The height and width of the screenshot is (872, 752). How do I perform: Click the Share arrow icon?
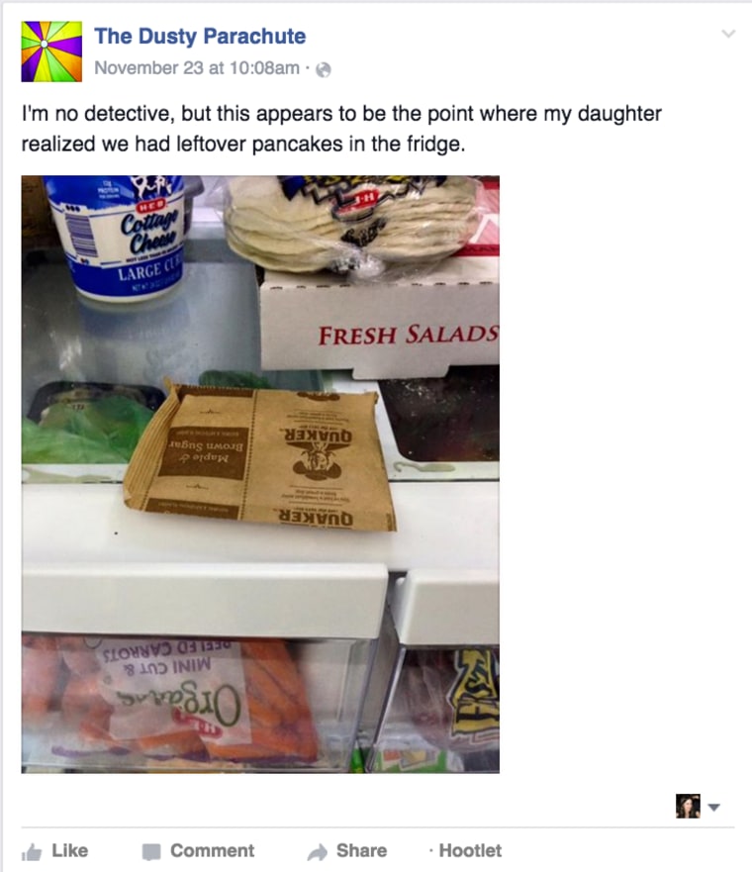pos(318,851)
